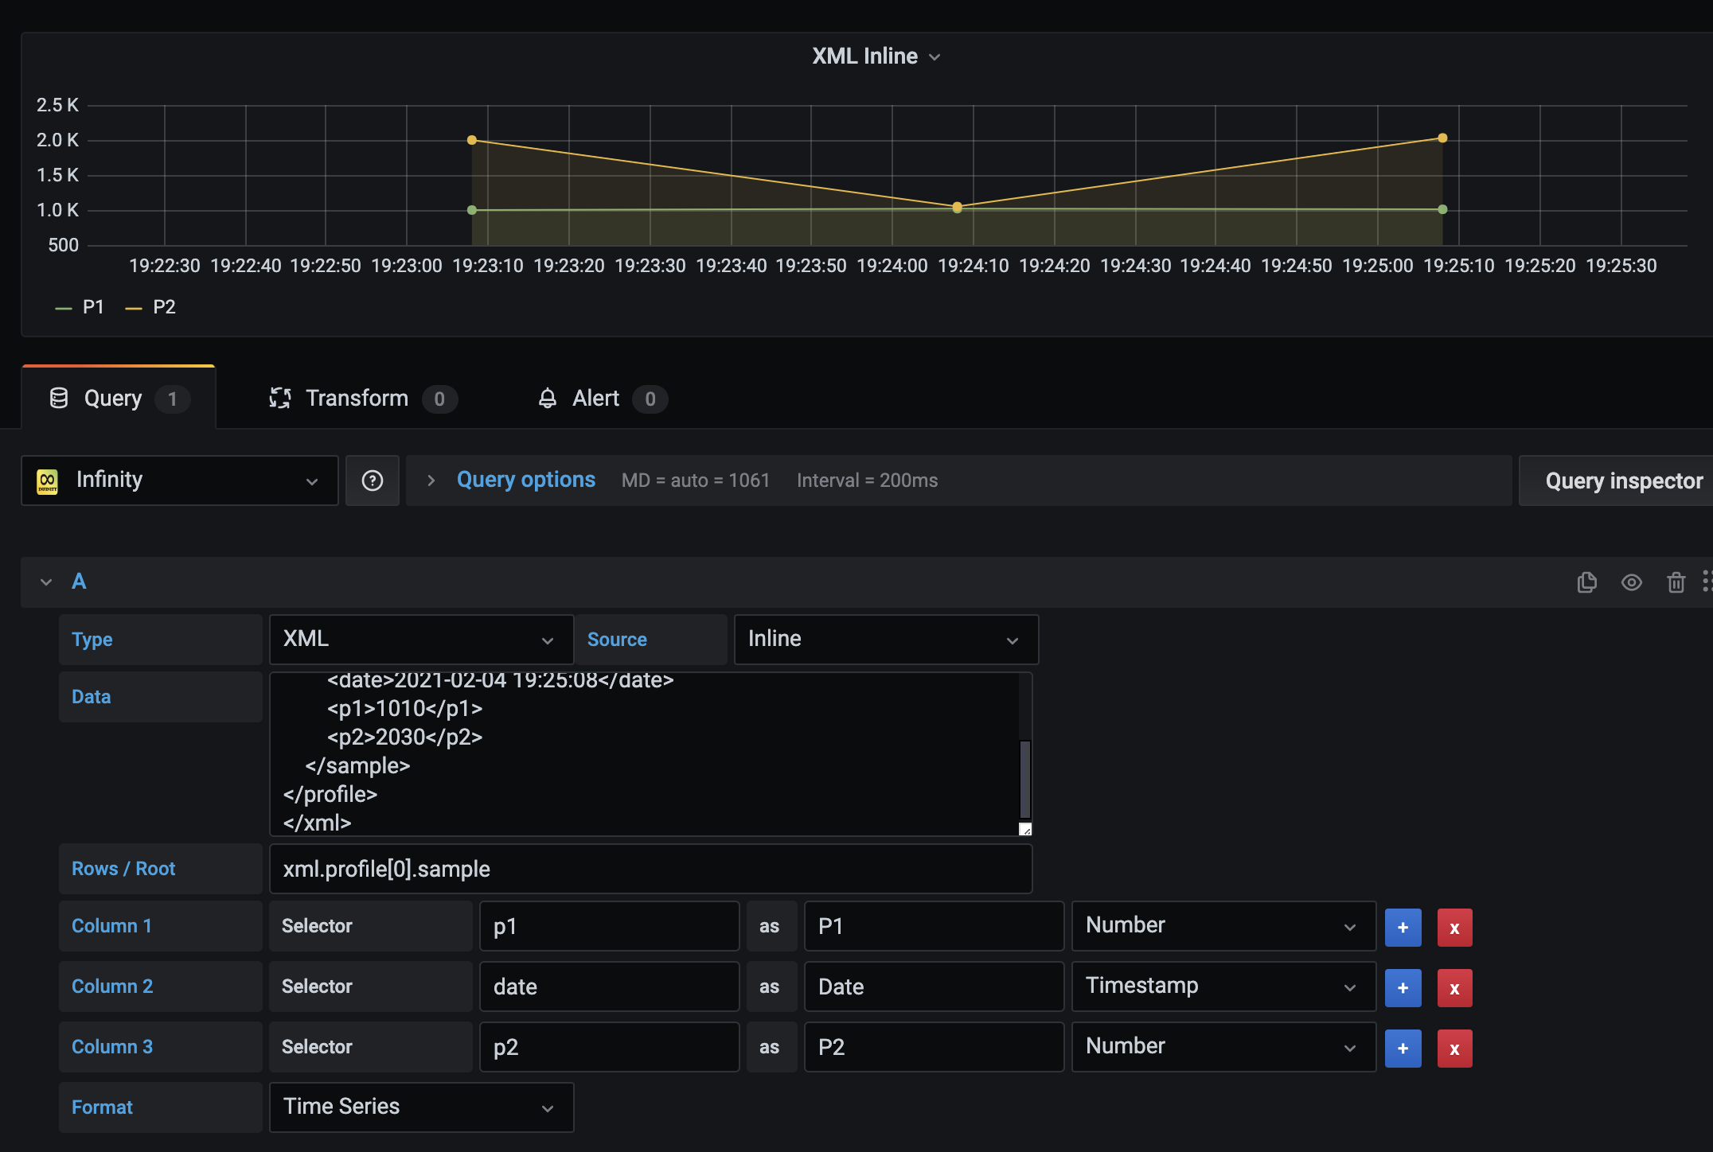Switch to the Transform tab
Screen dimensions: 1713x1152
point(356,399)
